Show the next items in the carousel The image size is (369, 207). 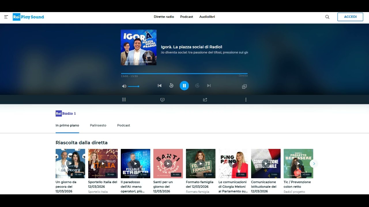(x=314, y=164)
